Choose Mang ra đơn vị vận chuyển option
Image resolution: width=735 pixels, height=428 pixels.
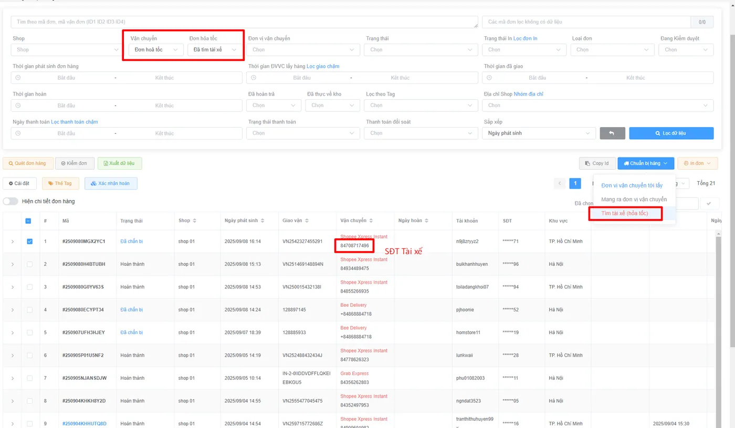(634, 200)
